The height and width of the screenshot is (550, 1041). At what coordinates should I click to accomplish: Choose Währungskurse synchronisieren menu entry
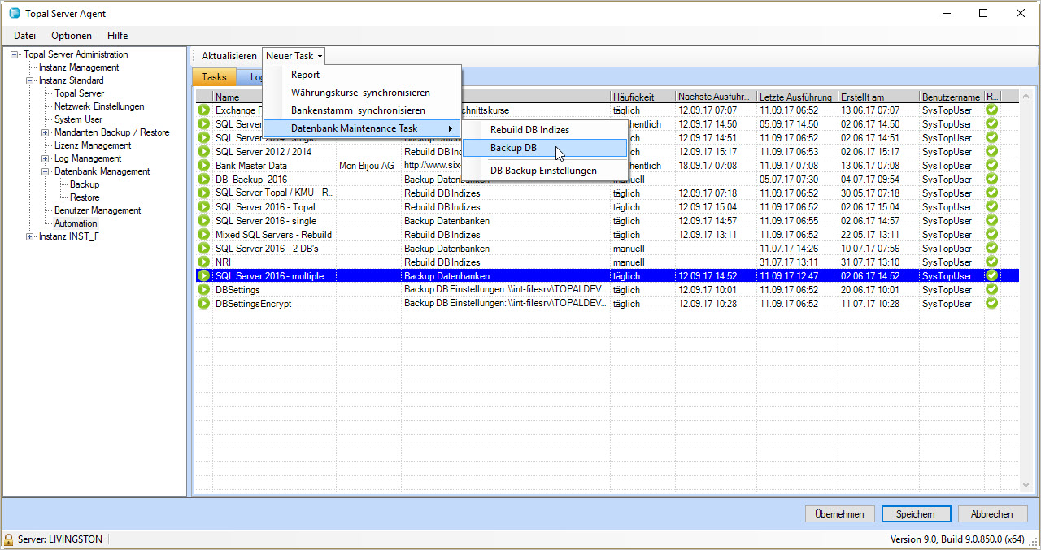tap(360, 93)
